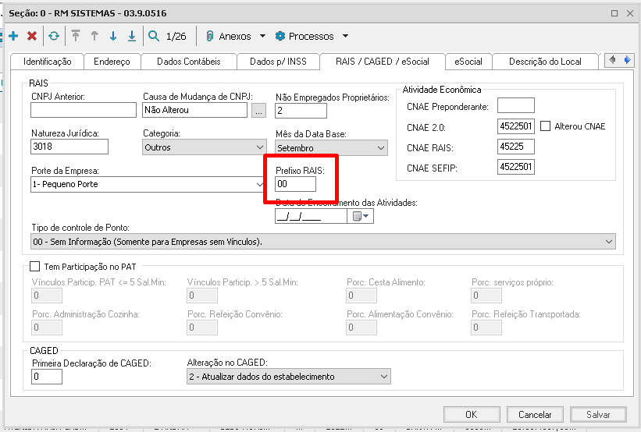Edit CNAE 2.0 field
Viewport: 641px width, 432px height.
tap(516, 126)
